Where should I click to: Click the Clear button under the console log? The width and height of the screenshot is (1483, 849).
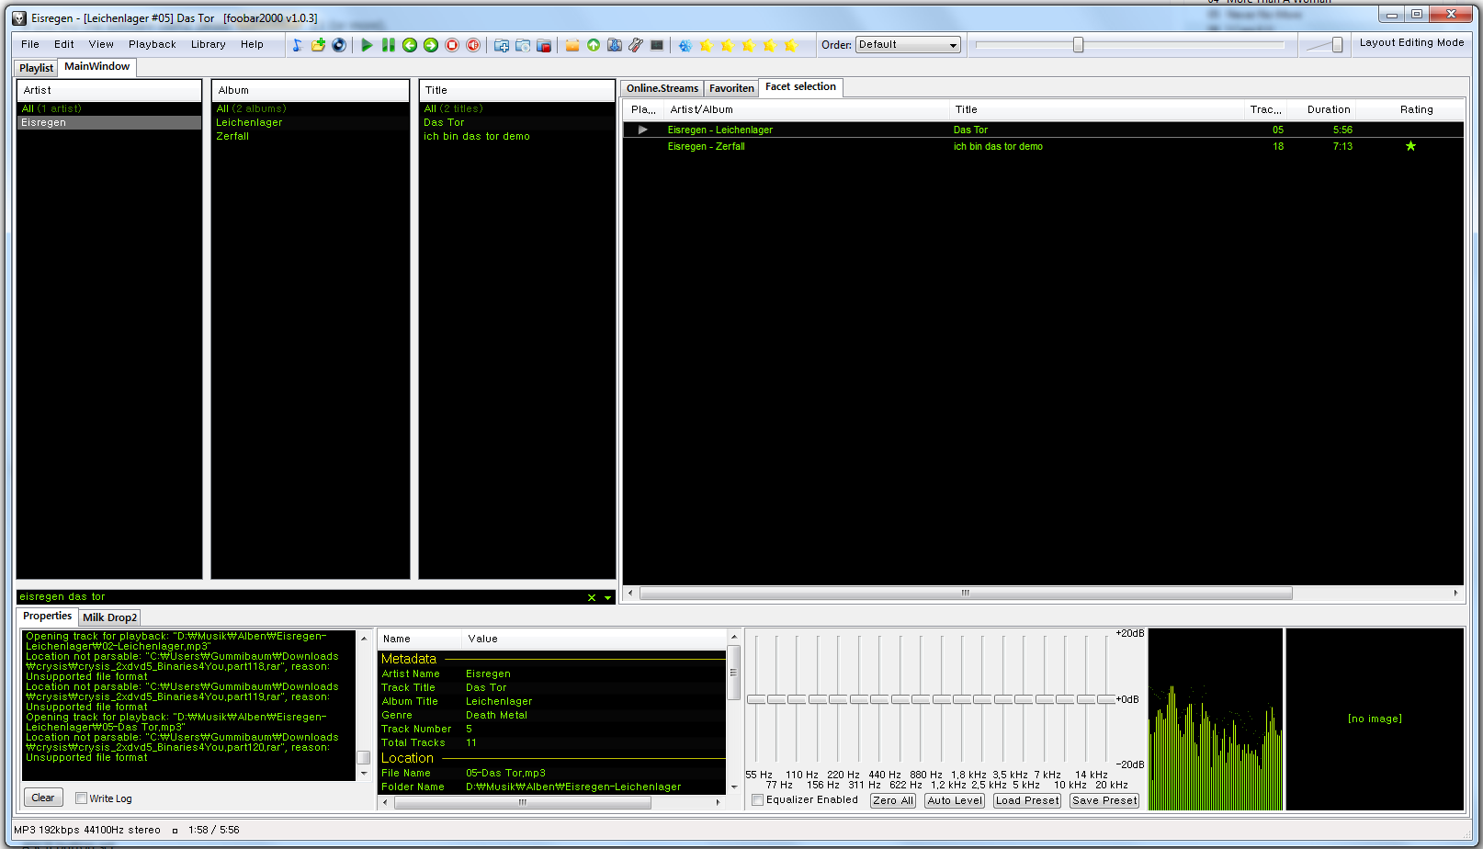click(43, 798)
